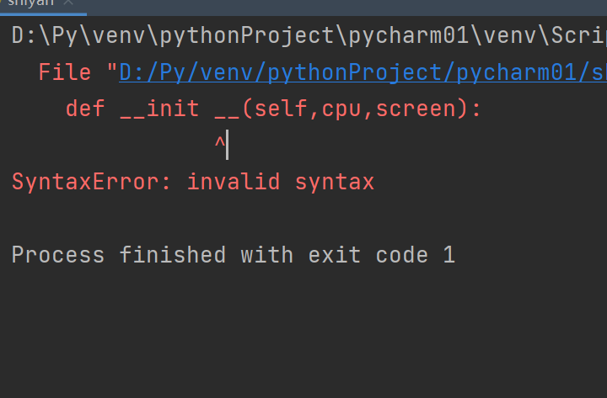
Task: Click the 'invalid syntax' message text
Action: [281, 182]
